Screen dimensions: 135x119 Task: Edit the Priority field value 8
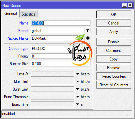(61, 56)
